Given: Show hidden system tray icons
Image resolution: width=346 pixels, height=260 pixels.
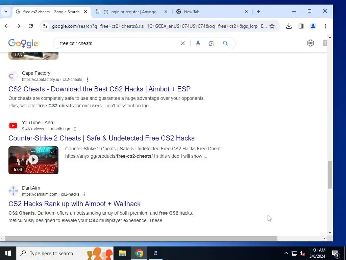Looking at the screenshot, I should (286, 253).
